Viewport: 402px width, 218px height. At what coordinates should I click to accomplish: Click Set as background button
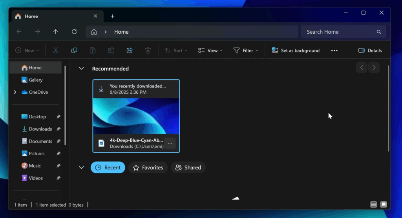(296, 51)
